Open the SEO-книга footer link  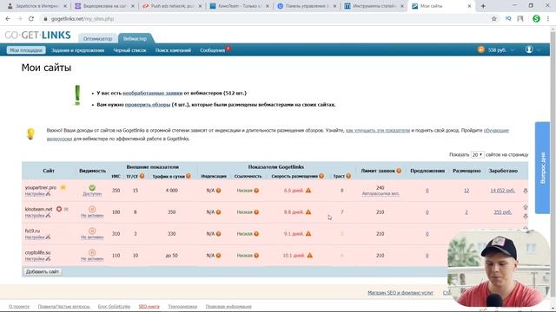tap(149, 306)
